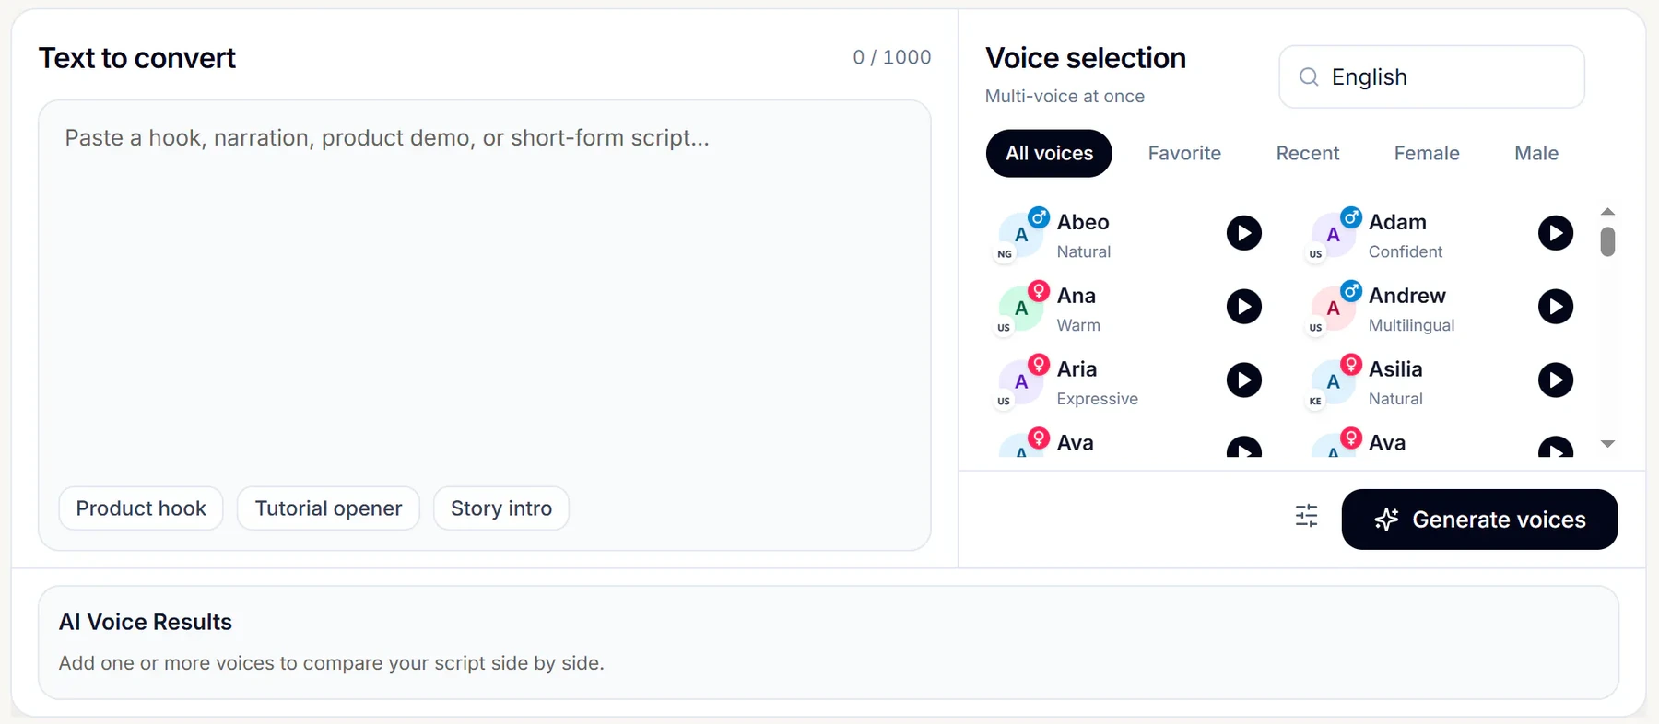Screen dimensions: 1659x724
Task: Preview the Ana Warm voice
Action: pos(1243,307)
